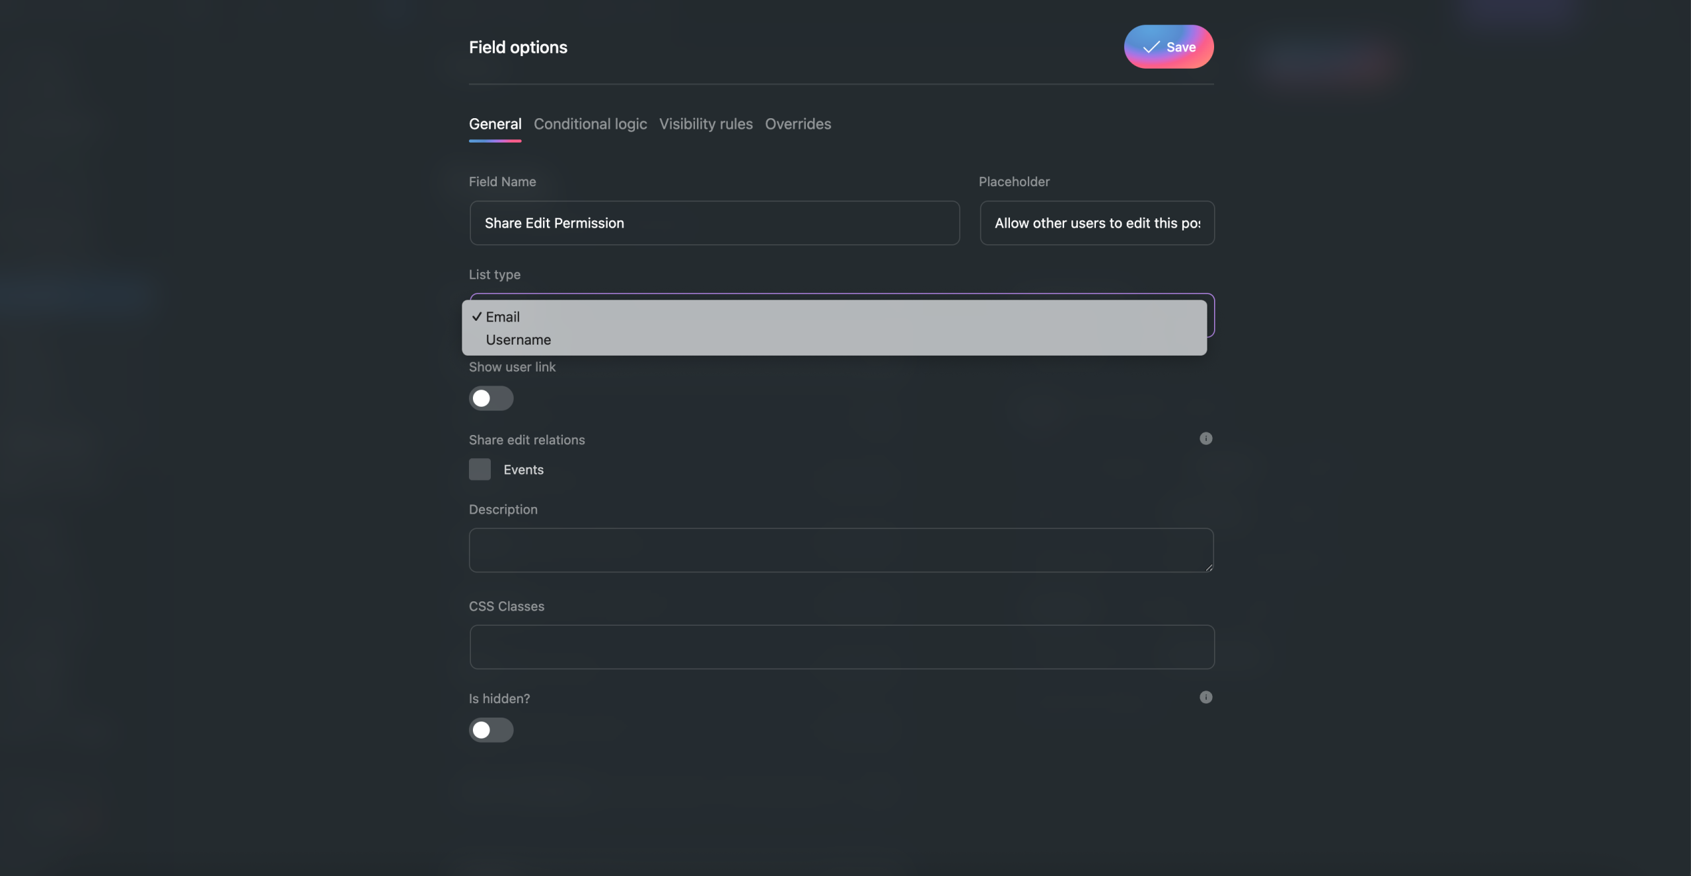Screen dimensions: 1691x876
Task: Grab the Description box resize handle
Action: coord(1209,568)
